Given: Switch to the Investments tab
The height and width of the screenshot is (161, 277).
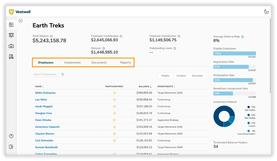Looking at the screenshot, I should point(72,62).
